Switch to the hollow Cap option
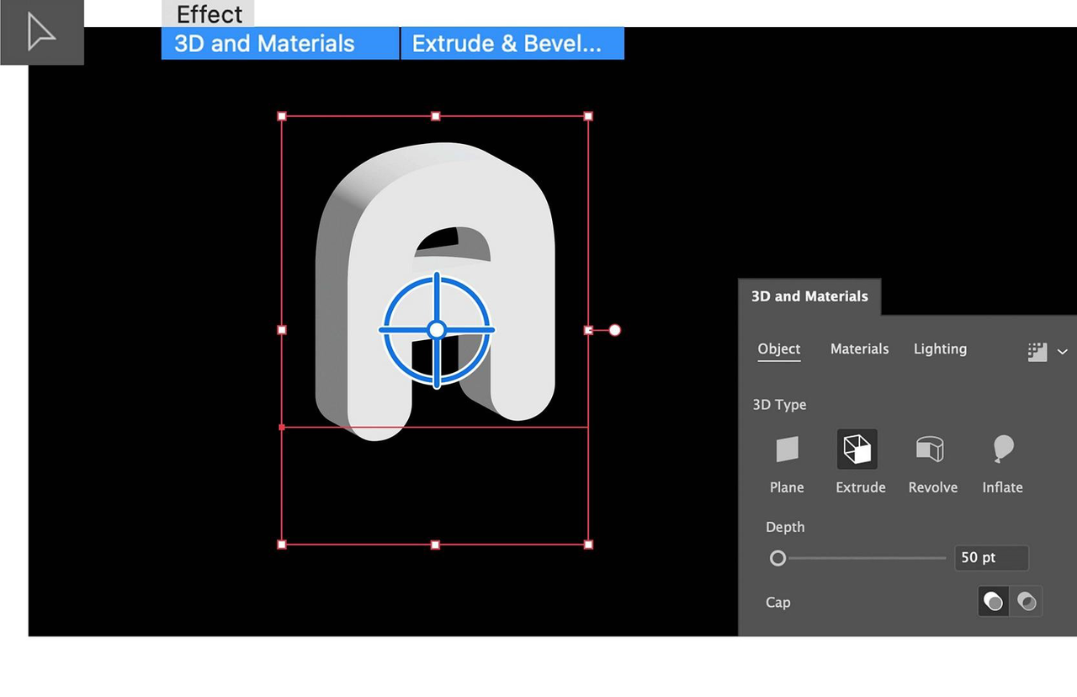 click(1027, 601)
